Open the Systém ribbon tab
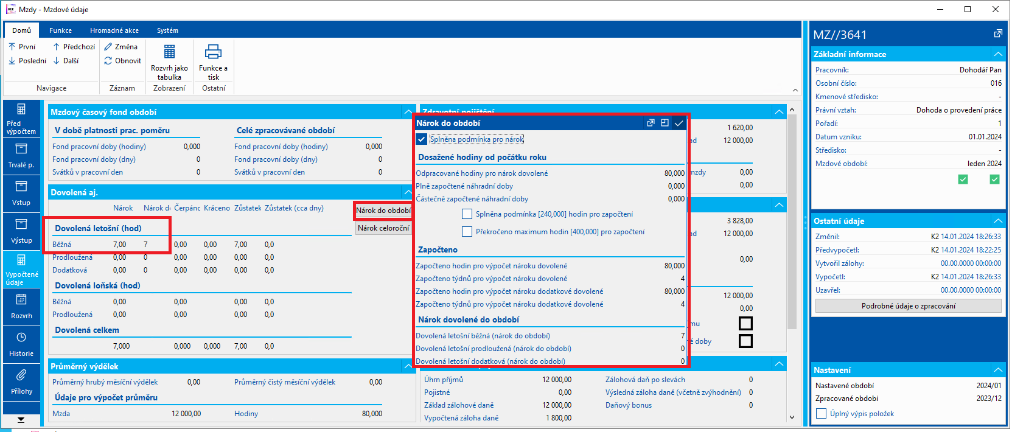 tap(167, 30)
